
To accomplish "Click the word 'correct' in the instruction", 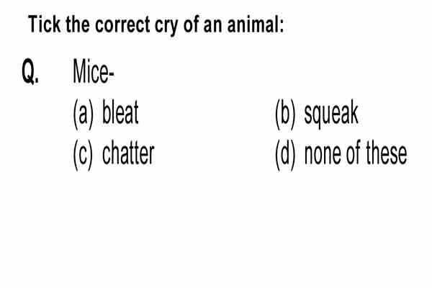I will (x=122, y=24).
